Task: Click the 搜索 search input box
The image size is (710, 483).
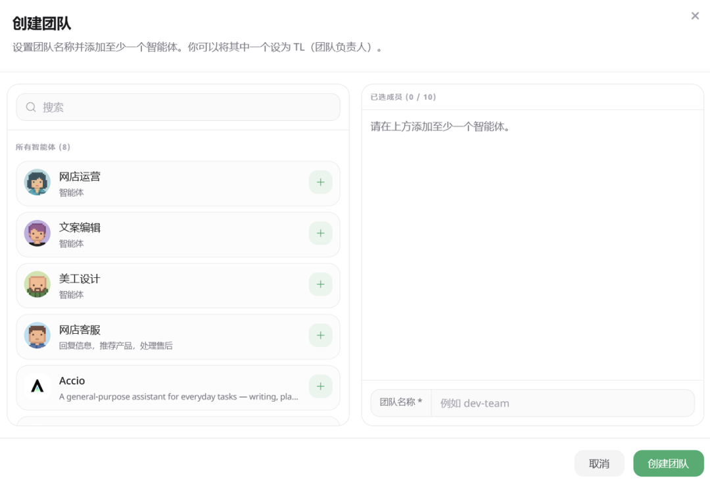Action: pyautogui.click(x=177, y=106)
